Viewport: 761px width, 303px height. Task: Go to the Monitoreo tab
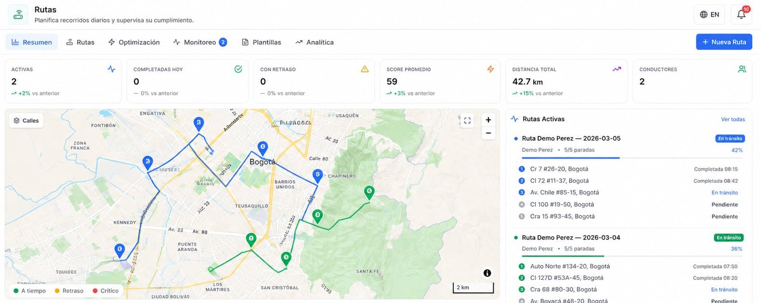pyautogui.click(x=199, y=42)
